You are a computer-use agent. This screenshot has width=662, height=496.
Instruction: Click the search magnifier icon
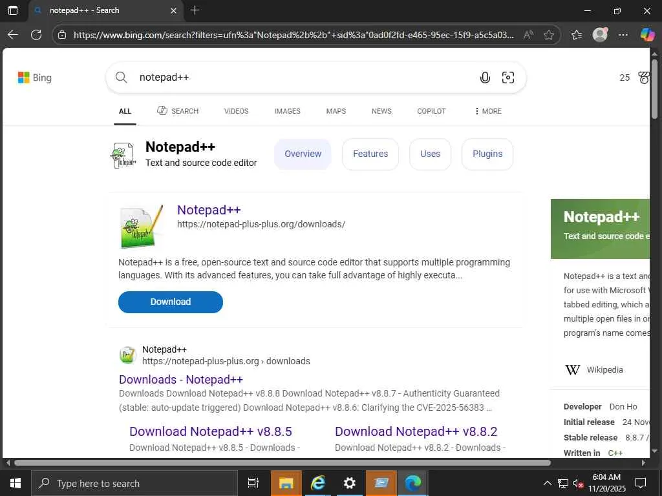tap(121, 77)
